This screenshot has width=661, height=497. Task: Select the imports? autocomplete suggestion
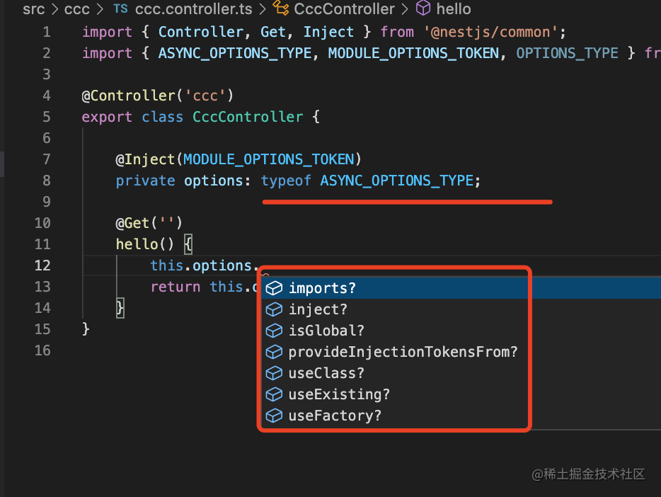(x=322, y=288)
